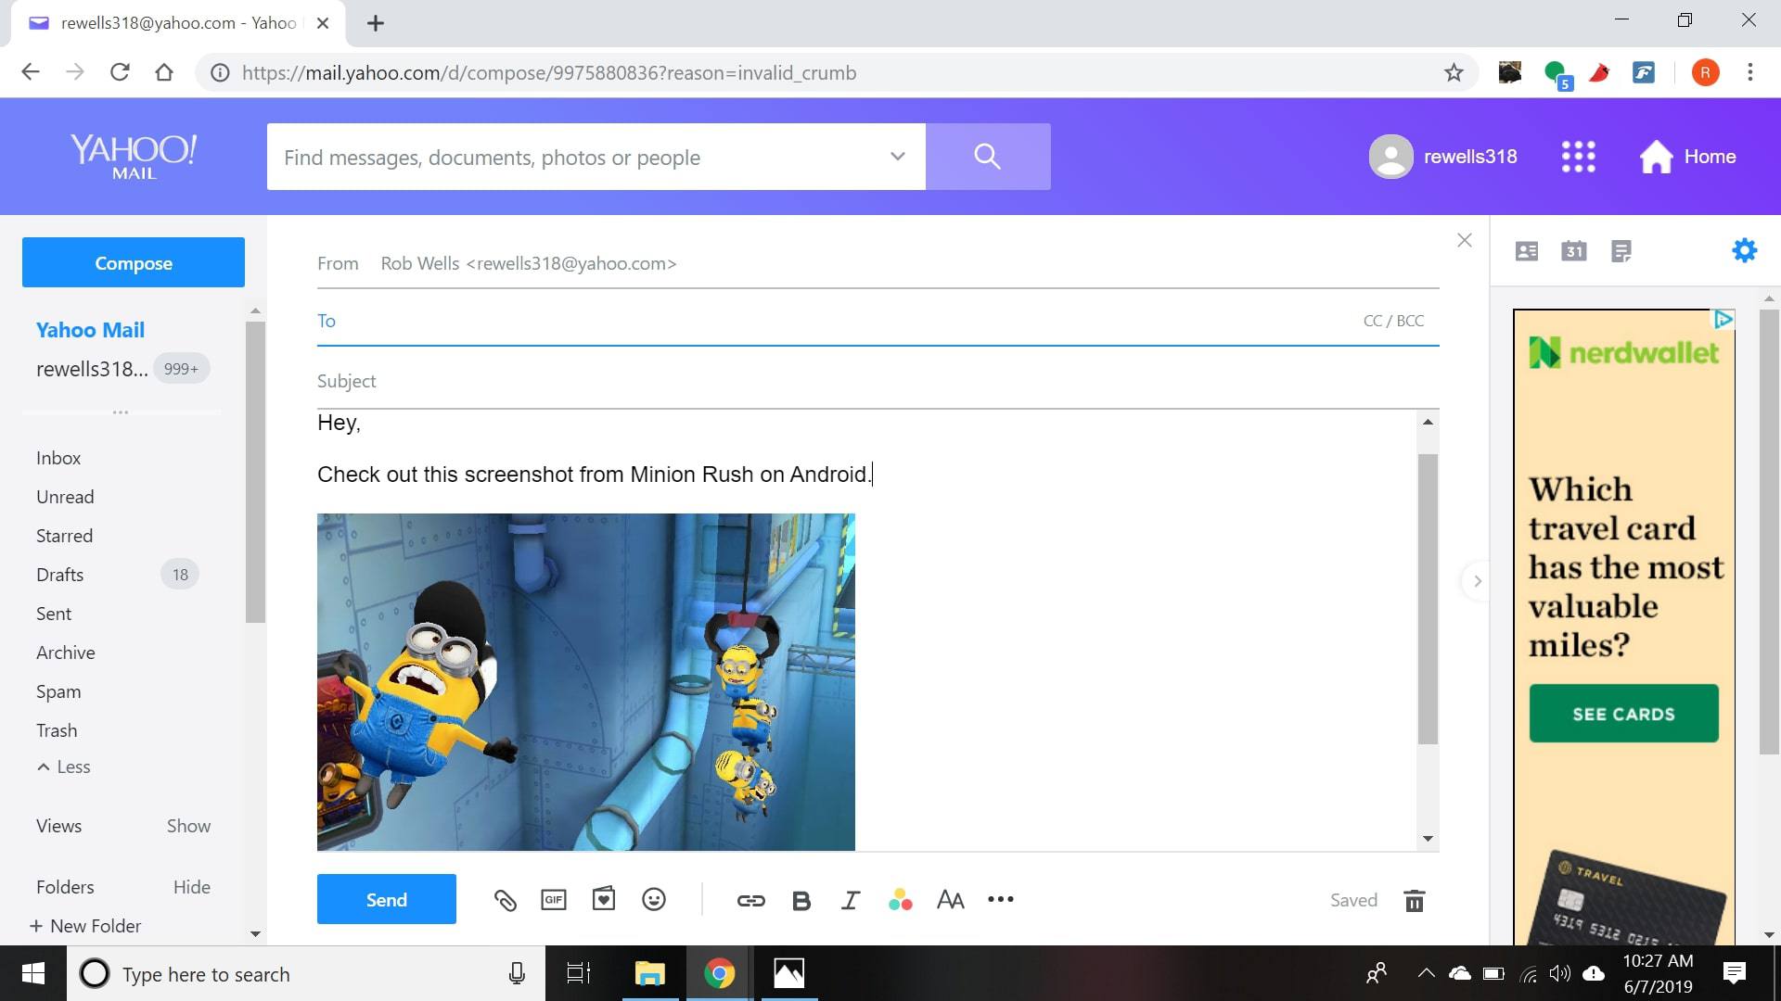Open the emoji picker
1781x1001 pixels.
654,899
